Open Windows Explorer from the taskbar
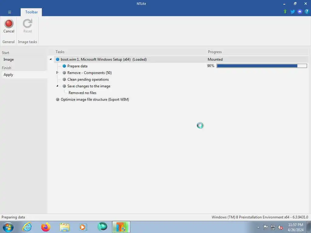 (65, 227)
